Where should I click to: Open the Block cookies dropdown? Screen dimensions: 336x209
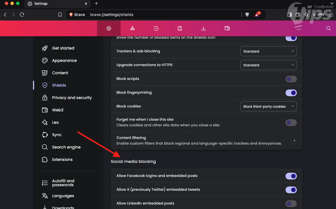coord(269,106)
